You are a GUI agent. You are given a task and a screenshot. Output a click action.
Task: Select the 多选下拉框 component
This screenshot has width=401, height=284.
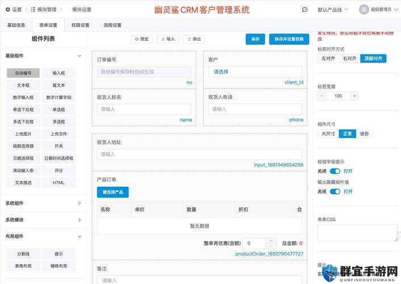[23, 122]
